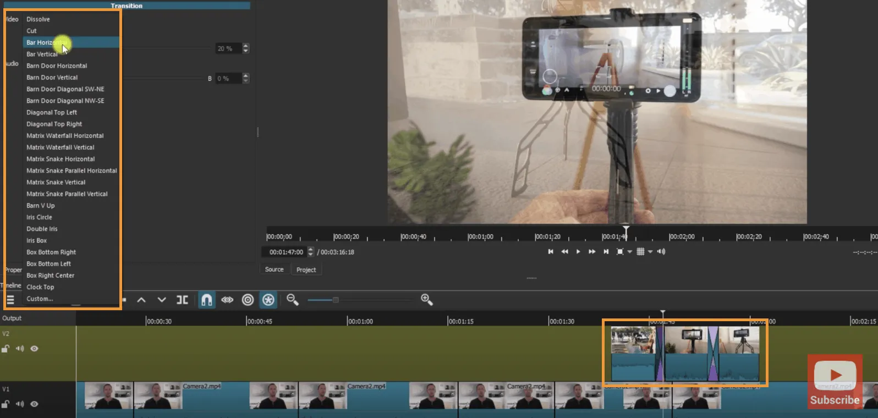Toggle the ripple target icon
This screenshot has height=418, width=878.
(248, 300)
